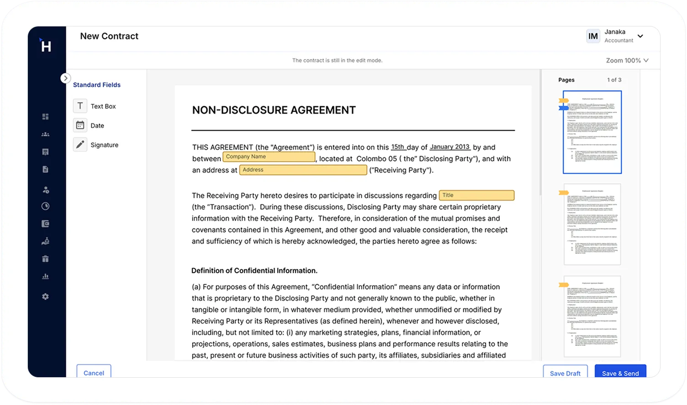
Task: Click the Pages panel label
Action: point(566,80)
